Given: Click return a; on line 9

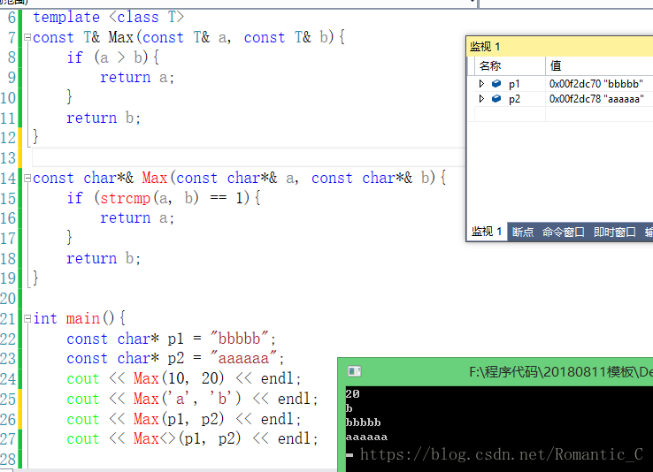Looking at the screenshot, I should (137, 78).
